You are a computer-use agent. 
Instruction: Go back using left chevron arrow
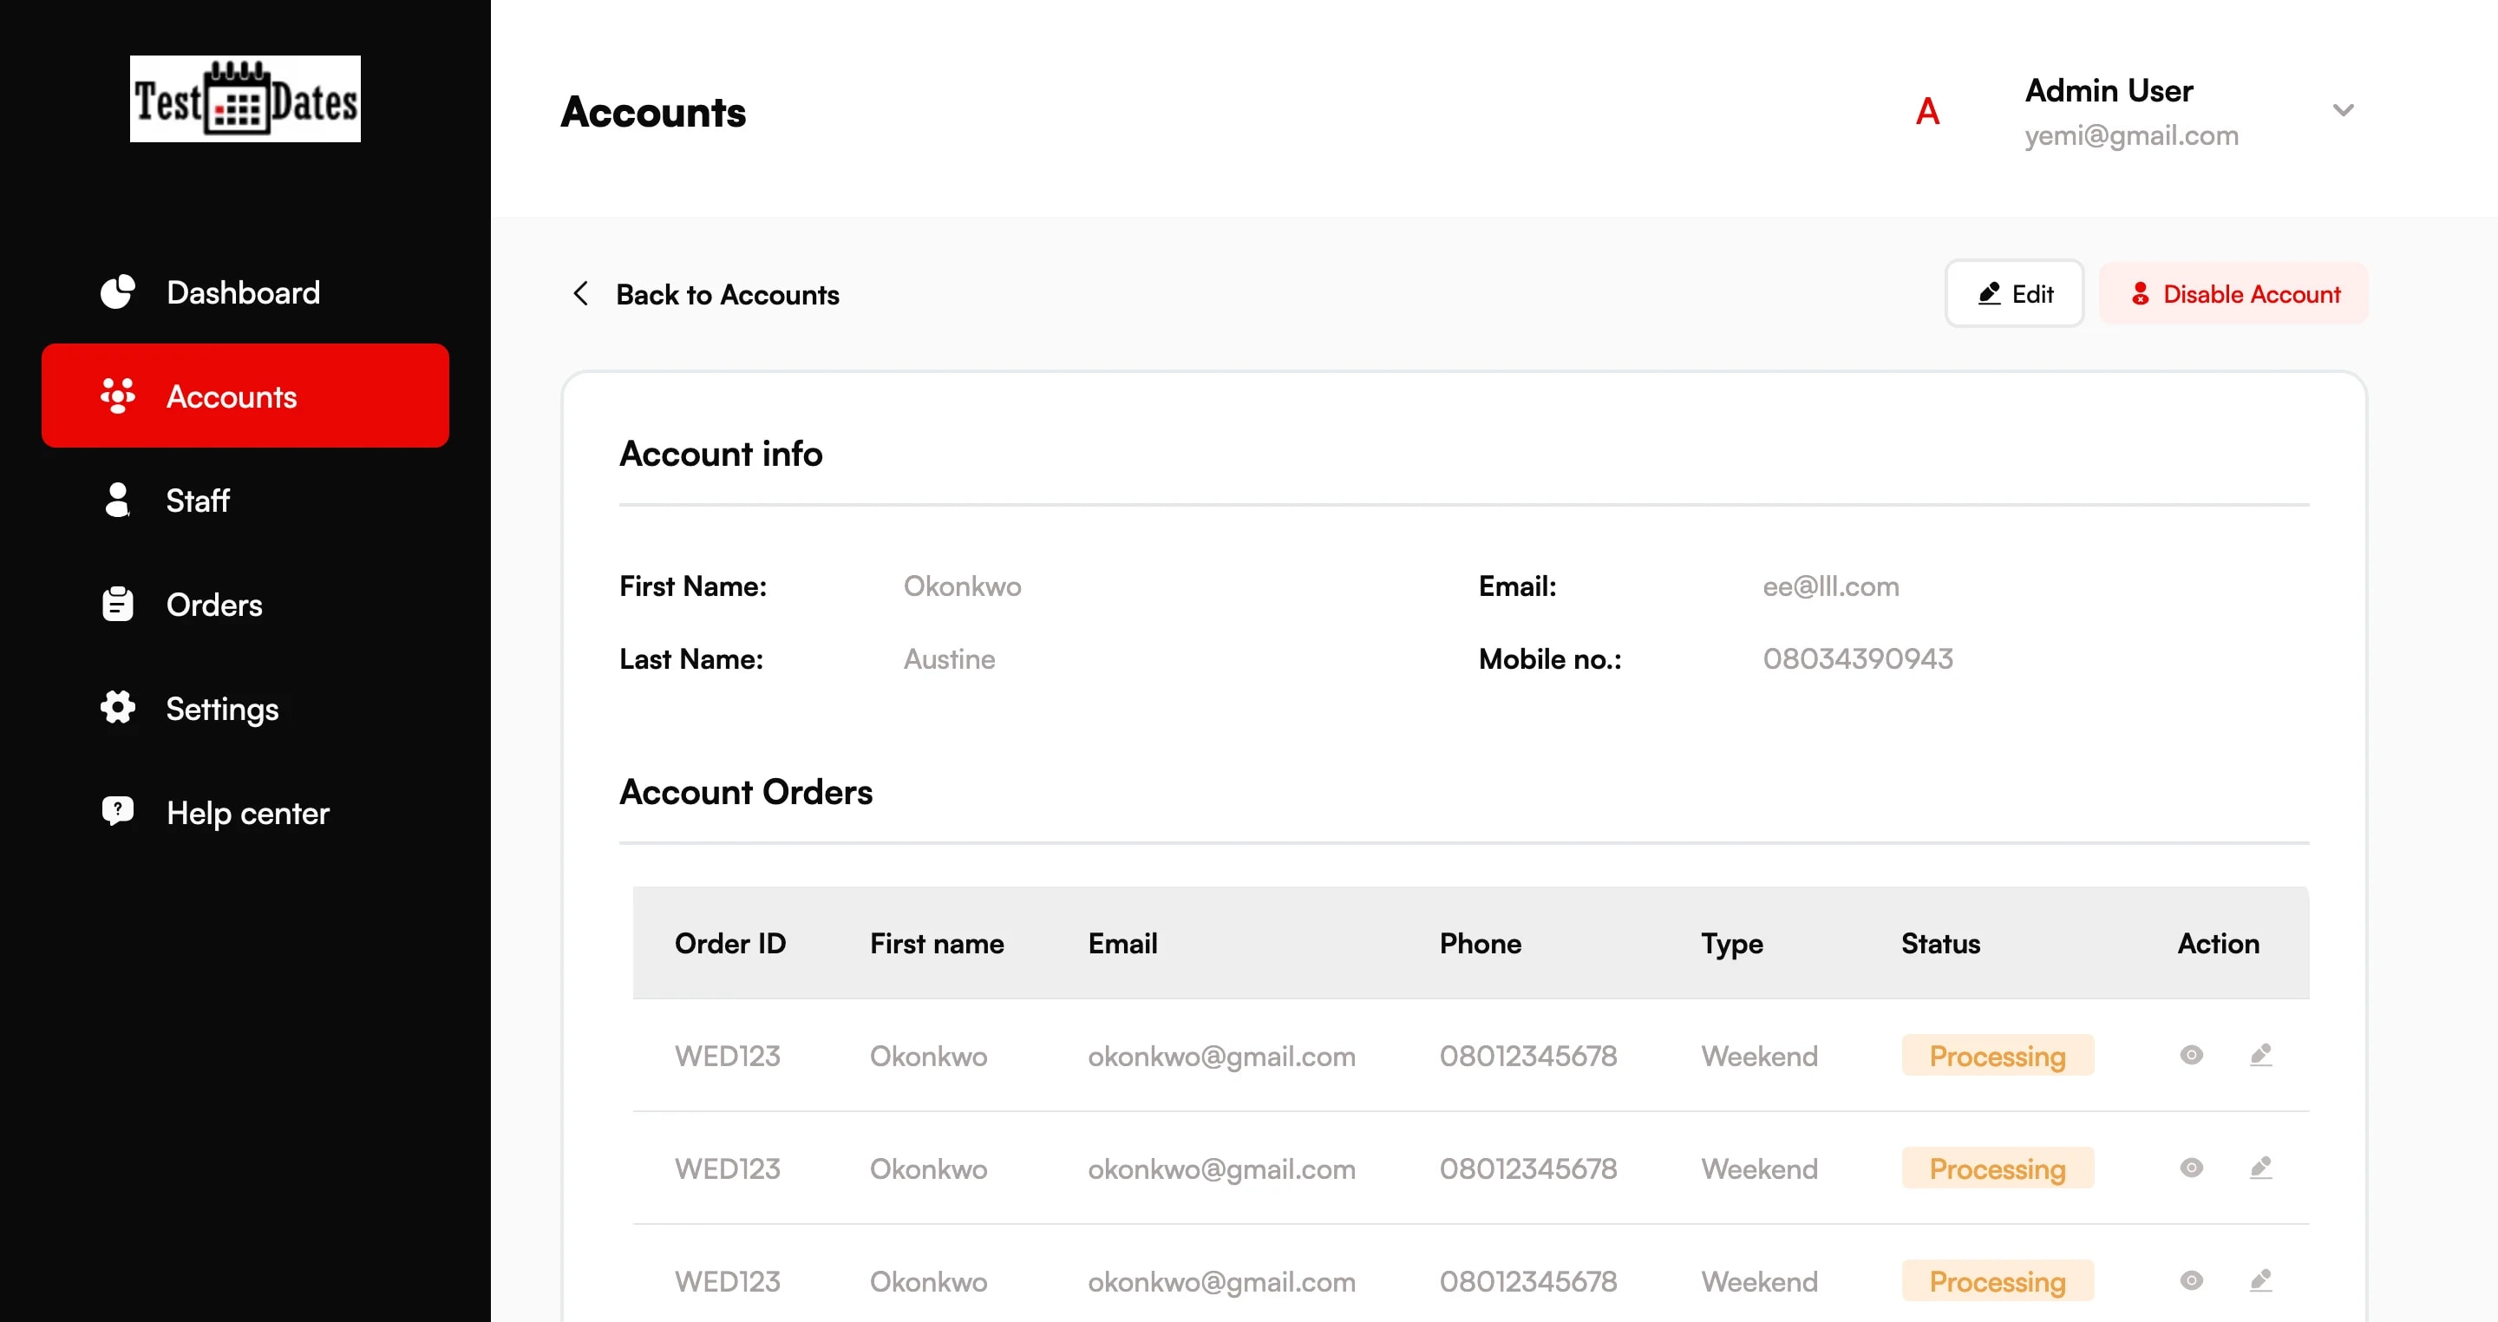[581, 294]
